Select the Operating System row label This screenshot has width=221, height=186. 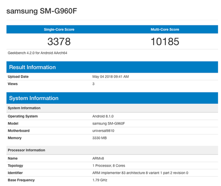tap(23, 116)
